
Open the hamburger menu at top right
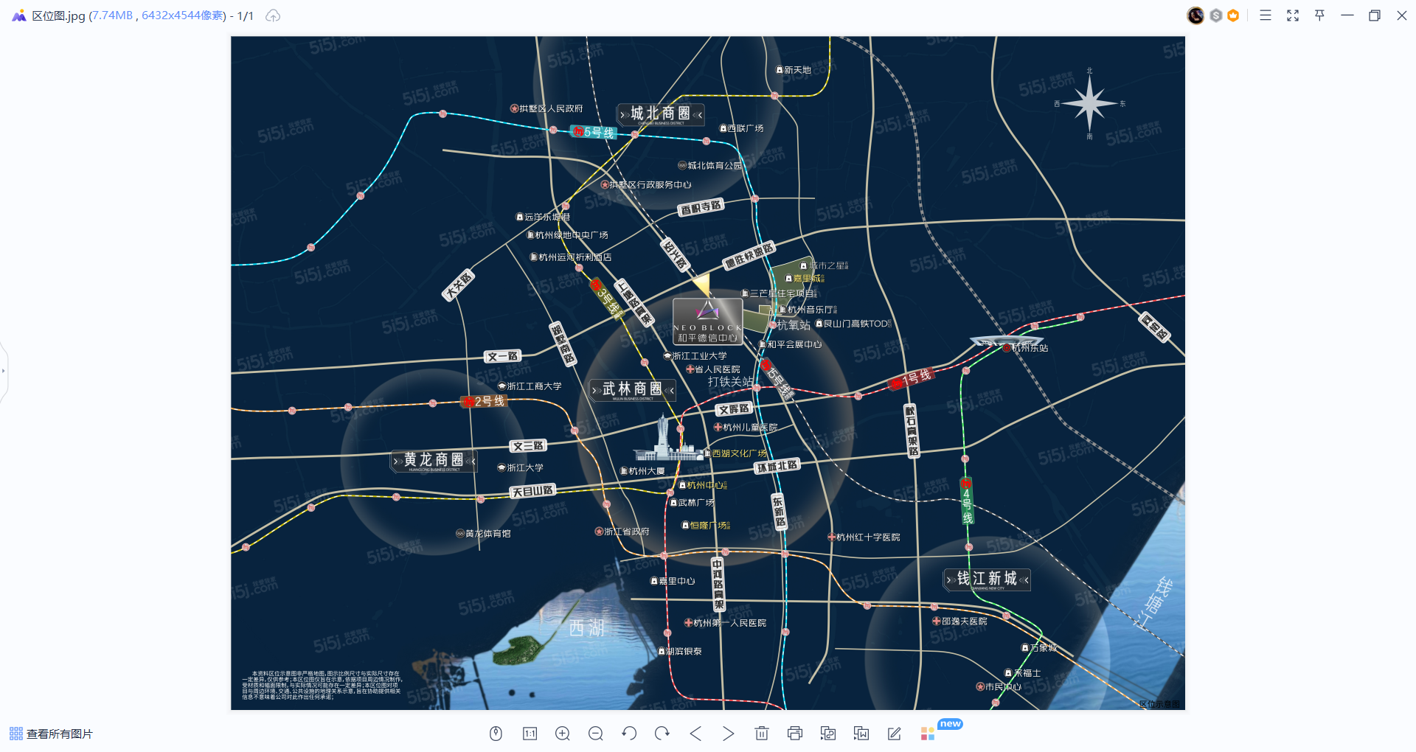pyautogui.click(x=1265, y=15)
